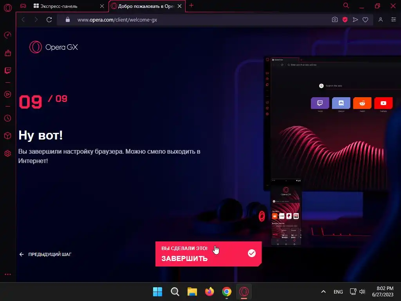Open clock and date 8:02 PM
The image size is (401, 301).
(383, 292)
